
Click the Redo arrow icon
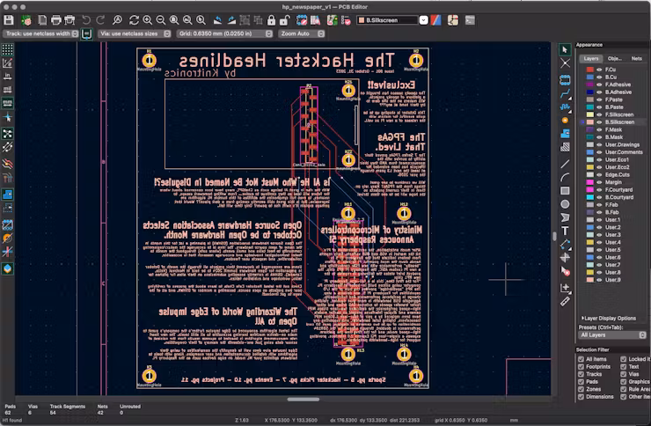click(x=100, y=20)
